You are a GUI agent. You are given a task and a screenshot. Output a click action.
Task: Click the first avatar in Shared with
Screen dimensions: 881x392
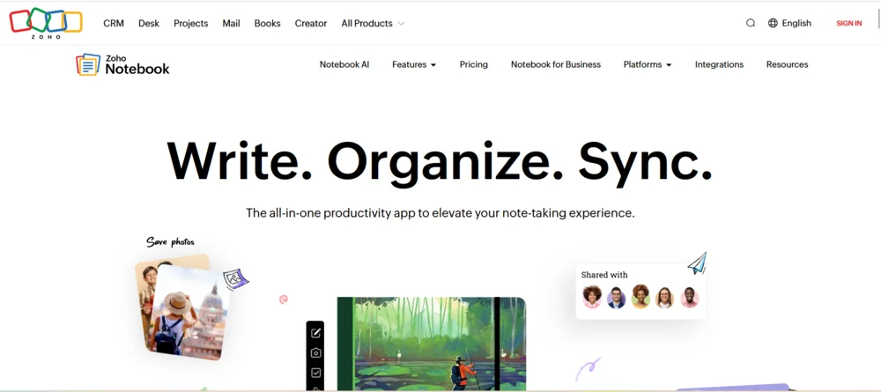pyautogui.click(x=592, y=297)
